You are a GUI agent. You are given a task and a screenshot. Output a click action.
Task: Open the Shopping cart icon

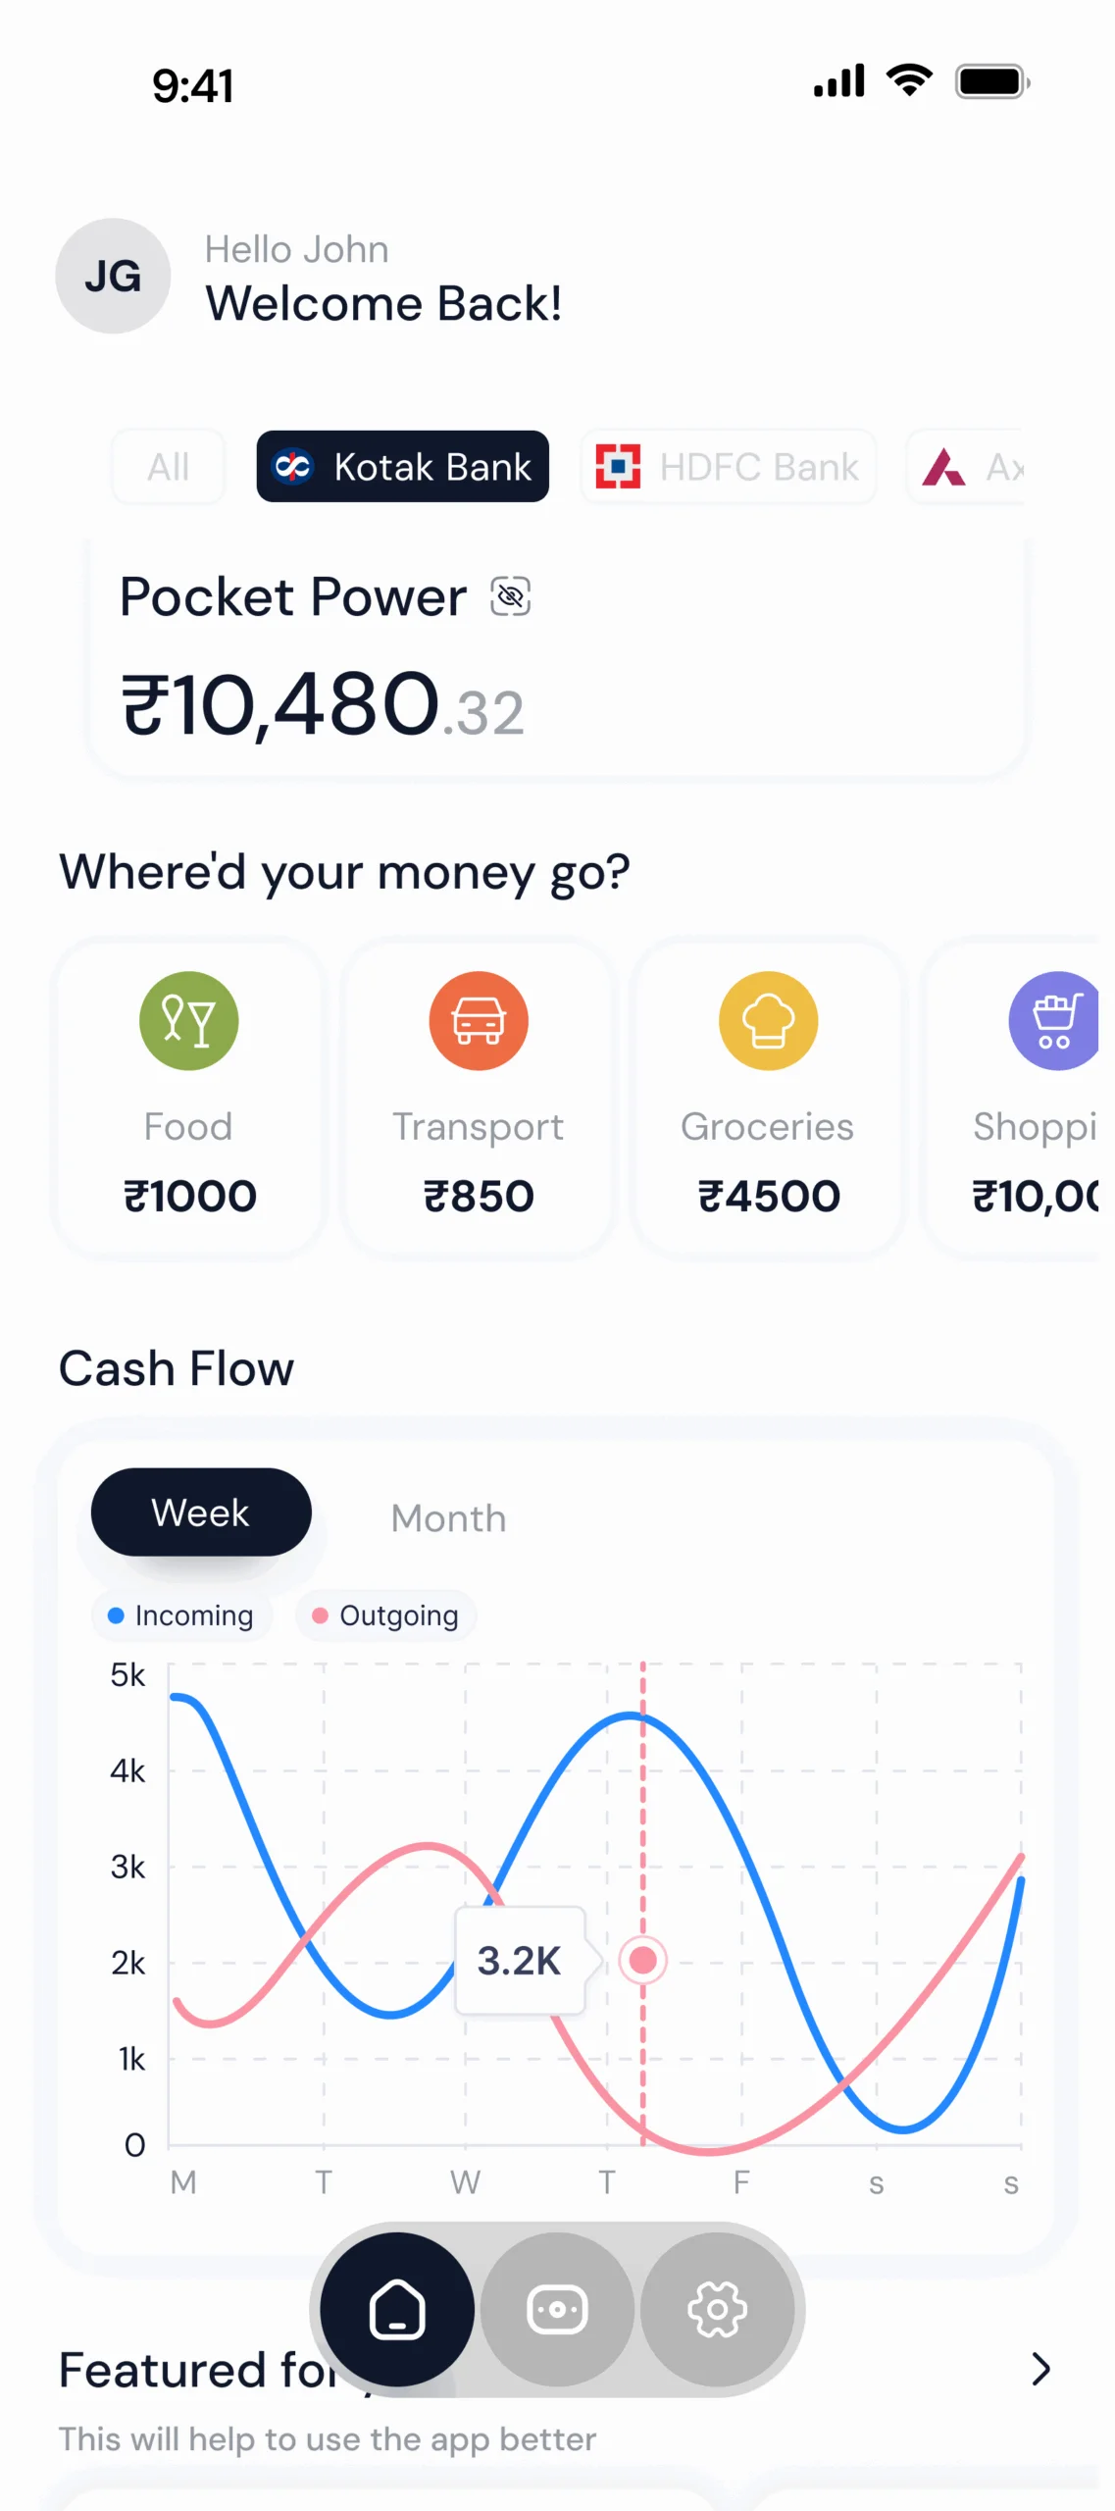[x=1053, y=1020]
